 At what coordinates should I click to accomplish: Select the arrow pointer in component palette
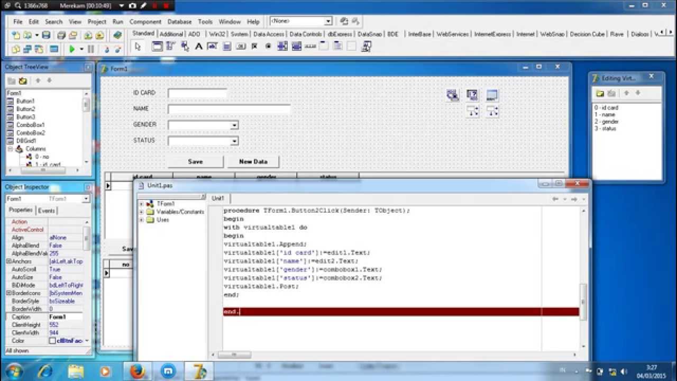[x=138, y=47]
